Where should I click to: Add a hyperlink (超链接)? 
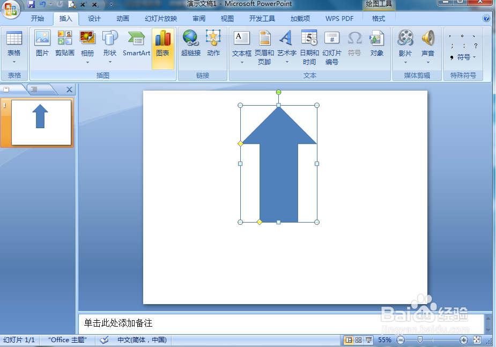point(191,44)
